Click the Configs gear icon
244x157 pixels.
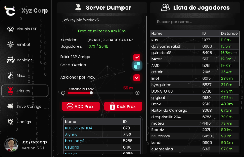[10, 122]
